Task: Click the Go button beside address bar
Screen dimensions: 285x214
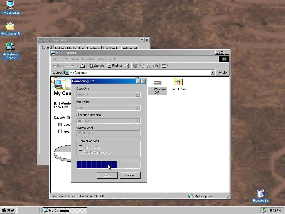Action: pyautogui.click(x=223, y=73)
